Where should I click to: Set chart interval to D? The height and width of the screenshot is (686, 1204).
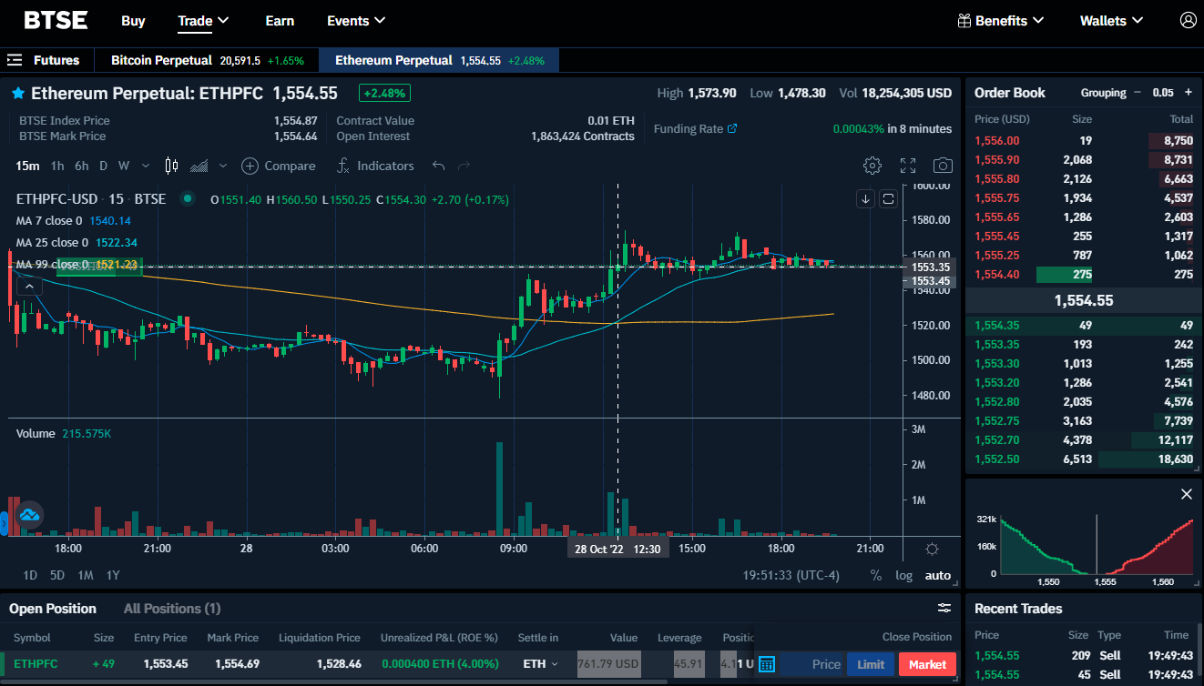[x=103, y=166]
